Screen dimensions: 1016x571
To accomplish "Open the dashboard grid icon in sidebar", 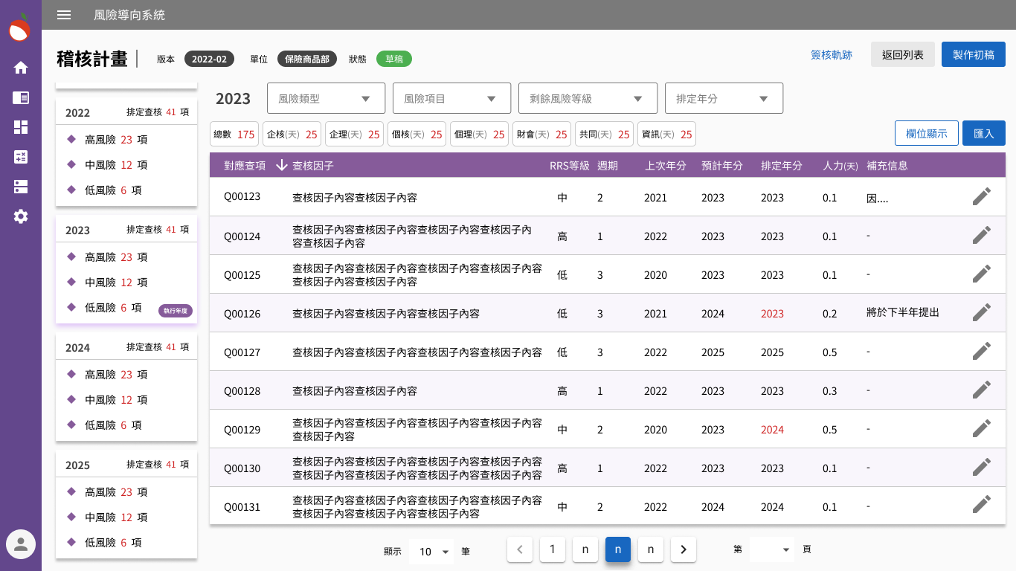I will coord(21,127).
